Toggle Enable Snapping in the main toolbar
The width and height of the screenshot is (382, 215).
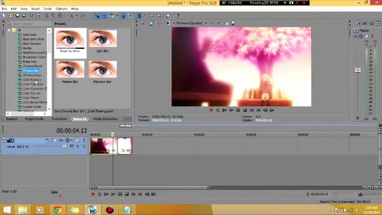(x=97, y=16)
